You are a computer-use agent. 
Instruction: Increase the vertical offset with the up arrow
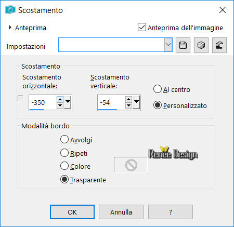128,99
